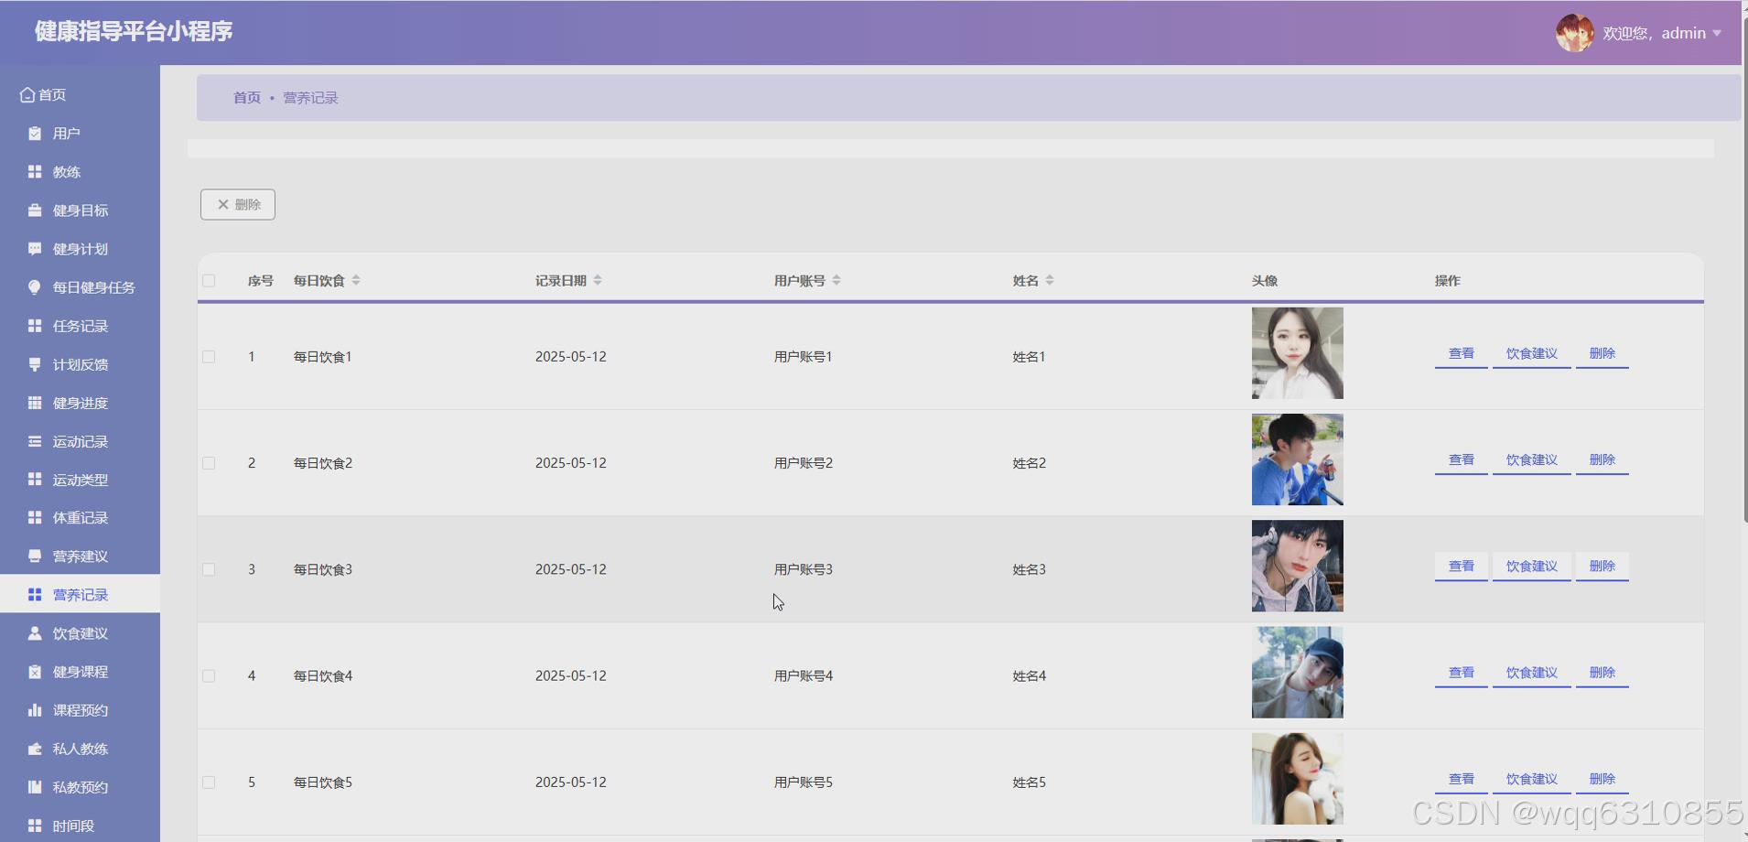The width and height of the screenshot is (1748, 842).
Task: Click the 营养记录 grid icon
Action: point(35,595)
